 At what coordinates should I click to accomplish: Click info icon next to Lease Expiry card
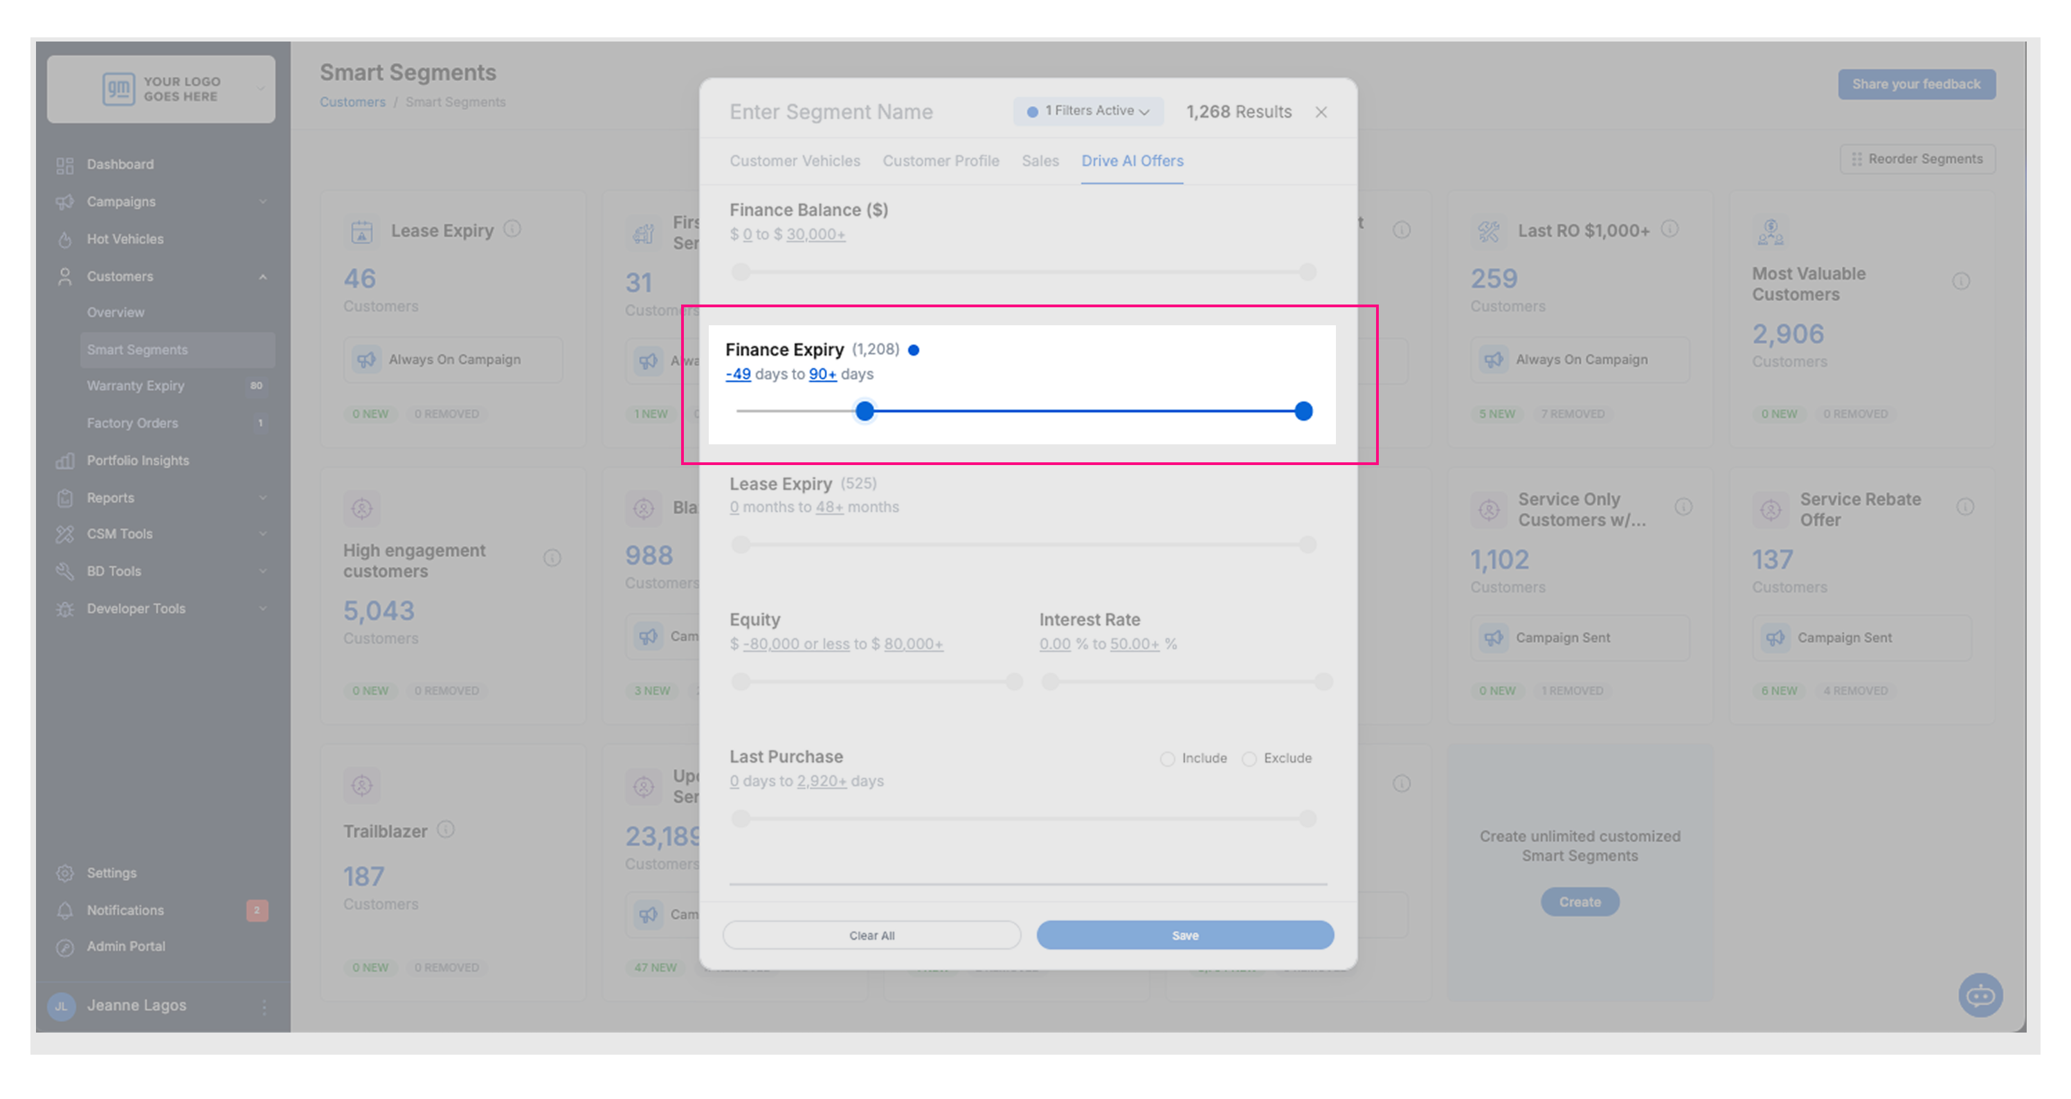512,229
